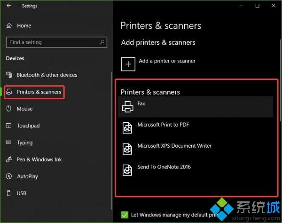
Task: Select Microsoft Print to PDF entry
Action: [196, 128]
